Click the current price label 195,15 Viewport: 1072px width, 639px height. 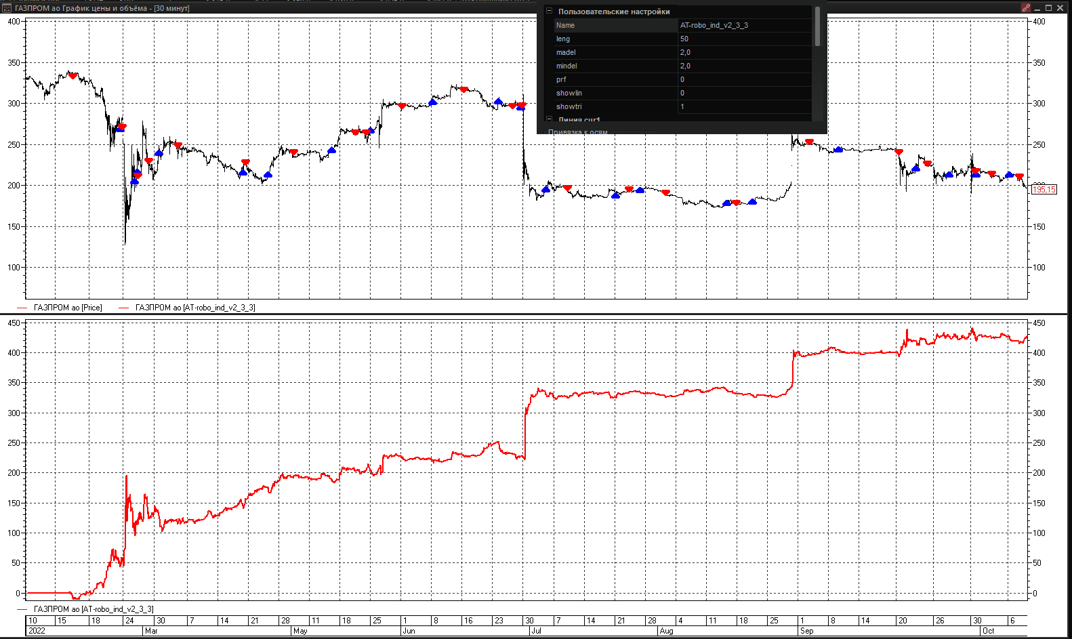pyautogui.click(x=1044, y=190)
